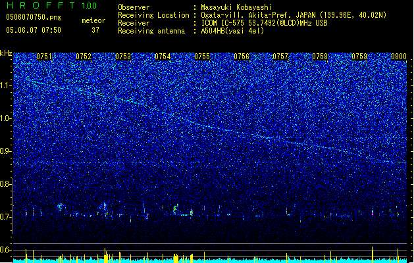Image resolution: width=414 pixels, height=263 pixels.
Task: Click the observer name Masayuki Kobayashi
Action: (236, 7)
